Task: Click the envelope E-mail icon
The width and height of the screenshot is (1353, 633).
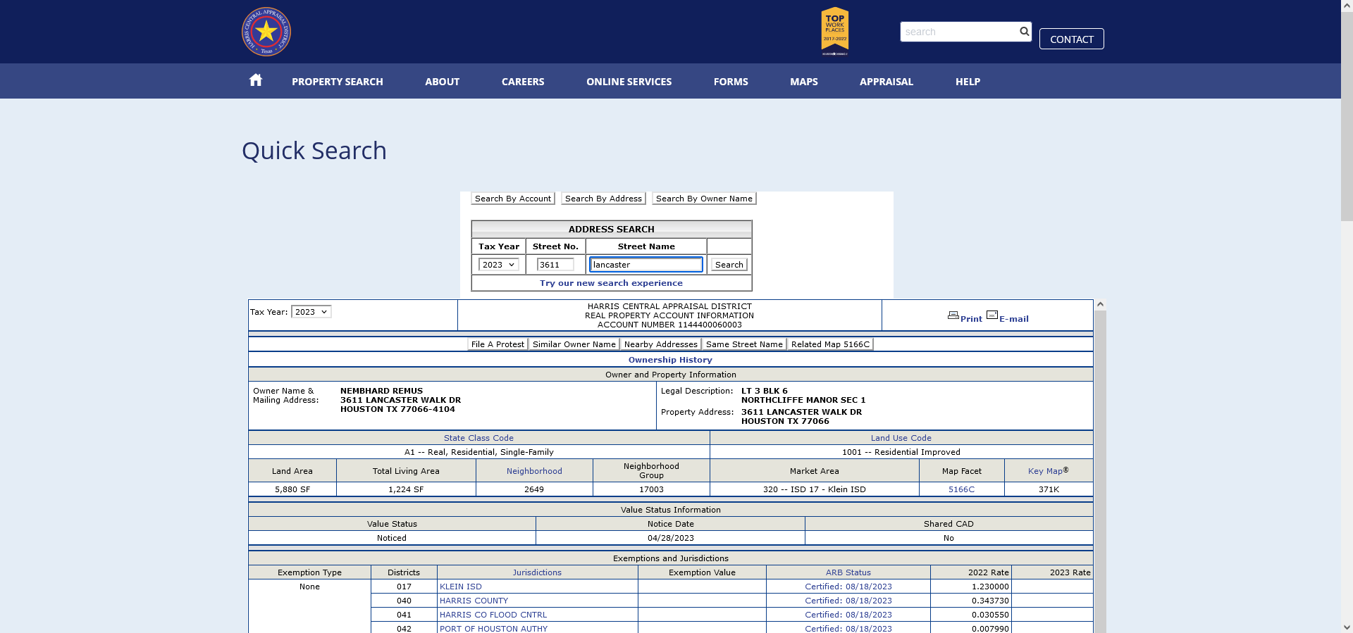Action: (x=992, y=315)
